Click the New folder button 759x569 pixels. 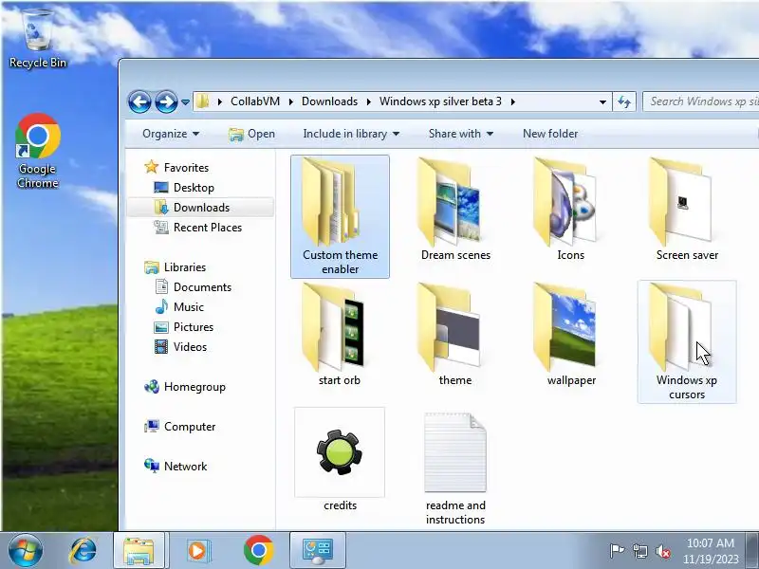[550, 134]
